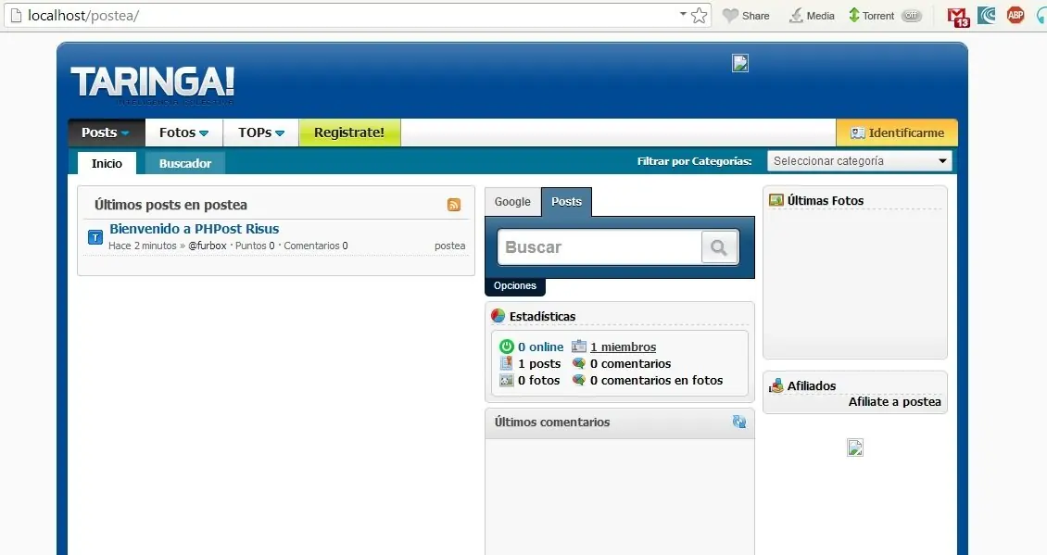Click the posts icon in statistics
The image size is (1047, 555).
click(507, 363)
